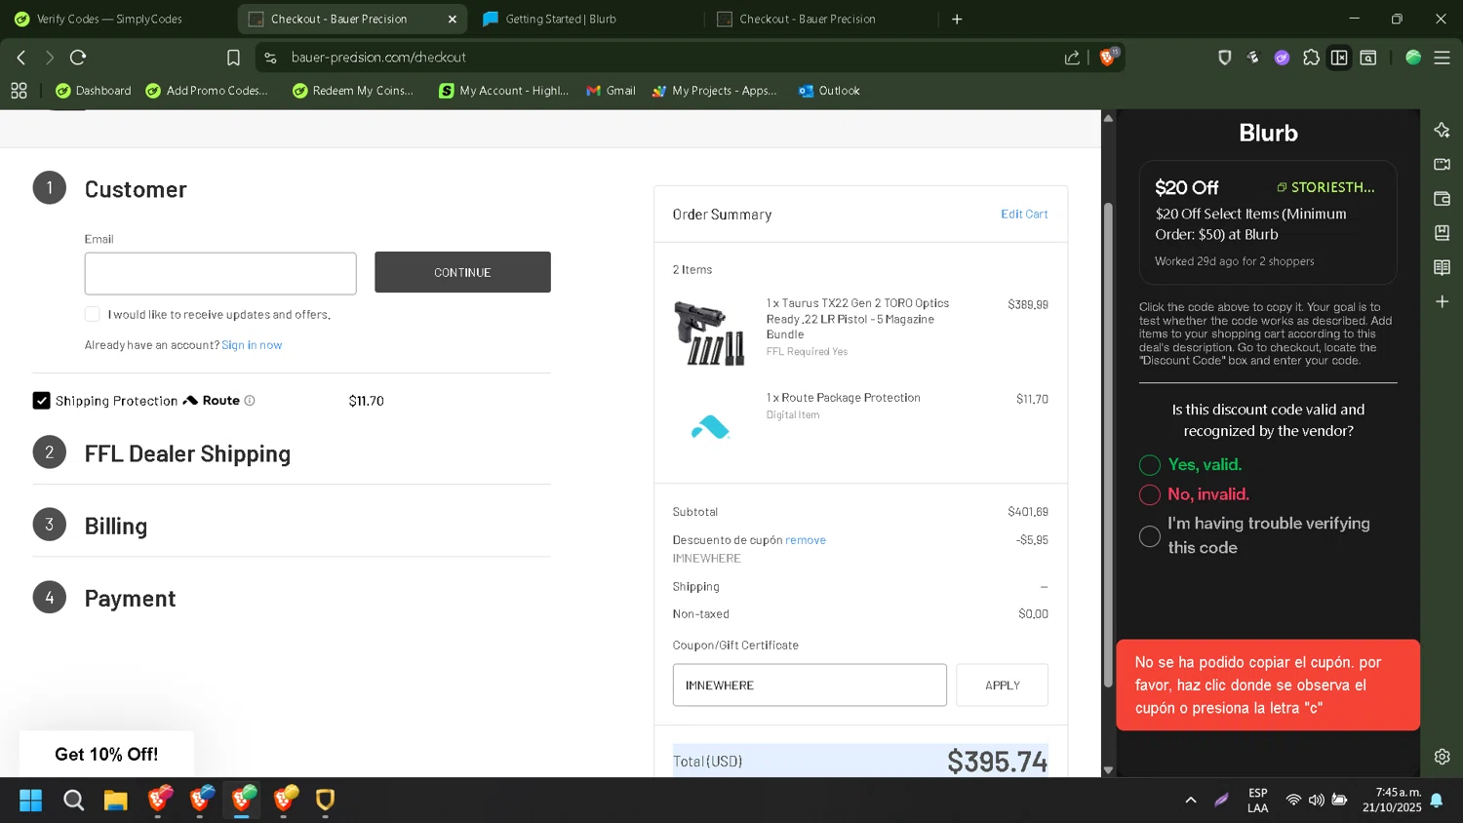Click scrollbar down arrow
The width and height of the screenshot is (1463, 823).
click(x=1108, y=770)
